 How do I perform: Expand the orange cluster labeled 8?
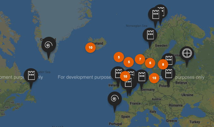[163, 64]
